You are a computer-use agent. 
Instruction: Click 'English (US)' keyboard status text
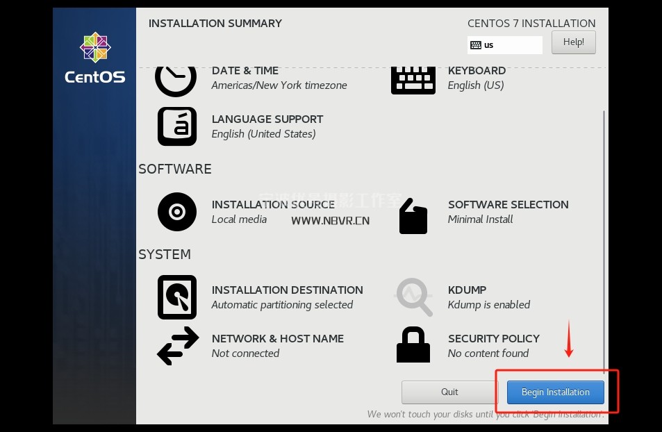476,85
